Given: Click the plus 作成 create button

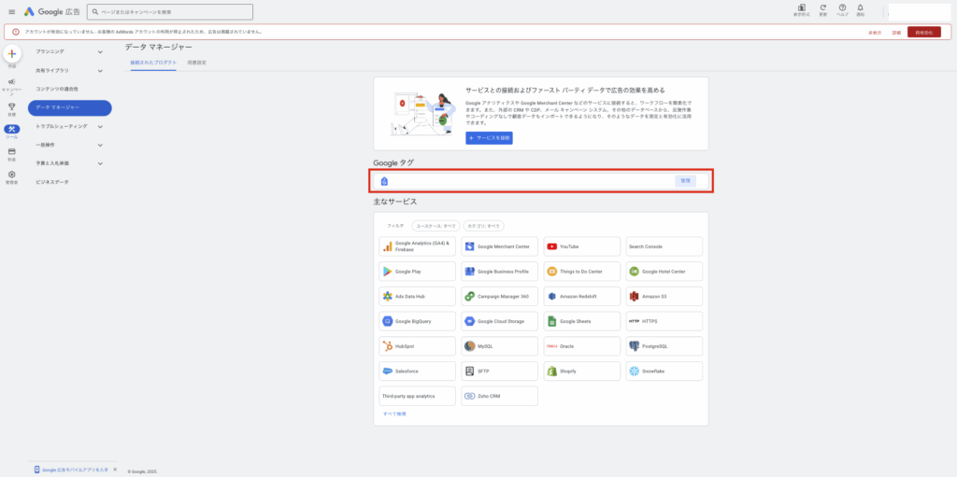Looking at the screenshot, I should 11,54.
